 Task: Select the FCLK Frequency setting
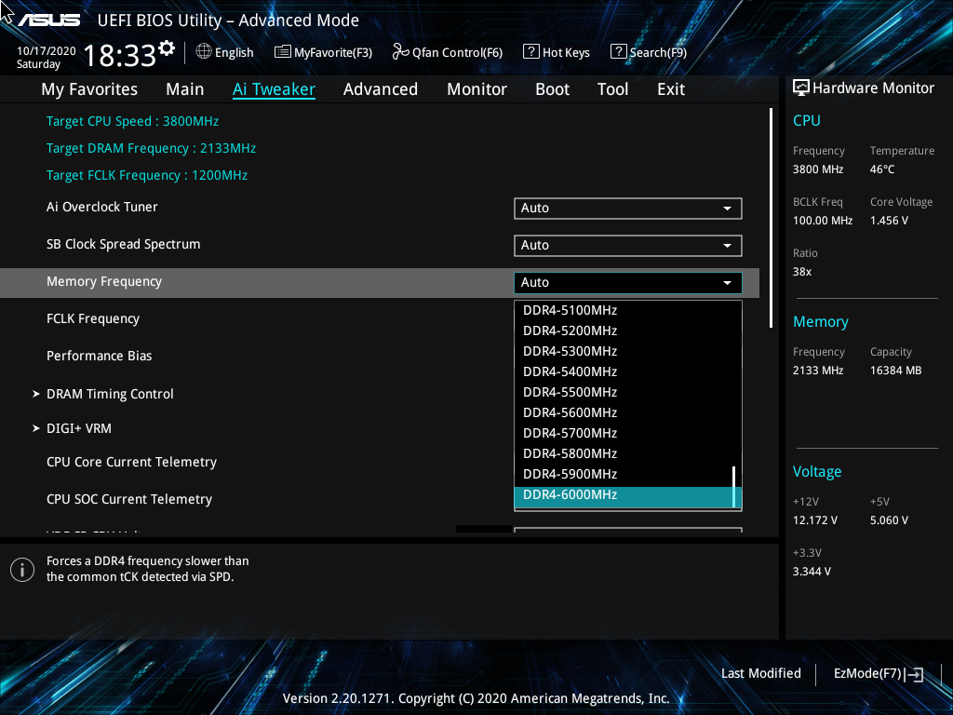tap(93, 318)
